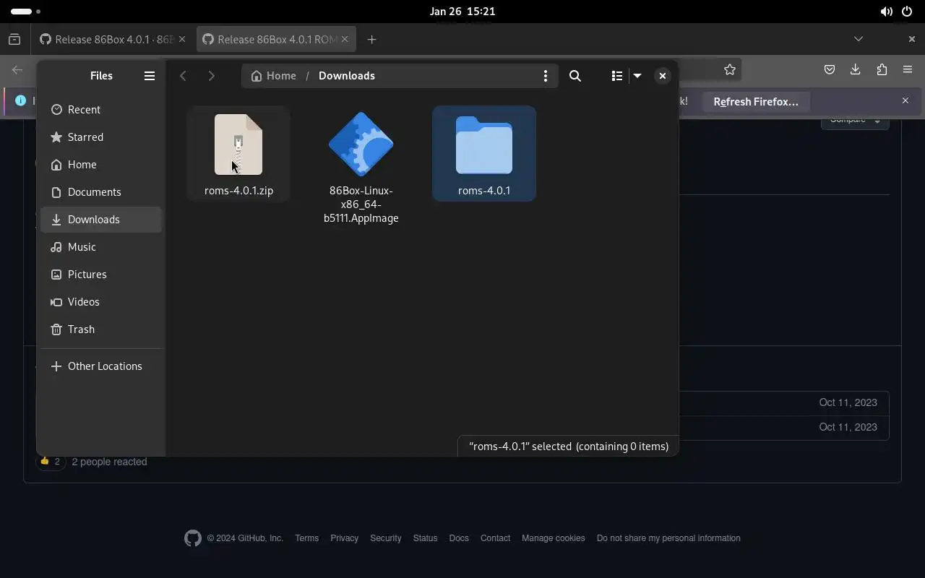
Task: Click Manage cookies in footer
Action: 554,538
